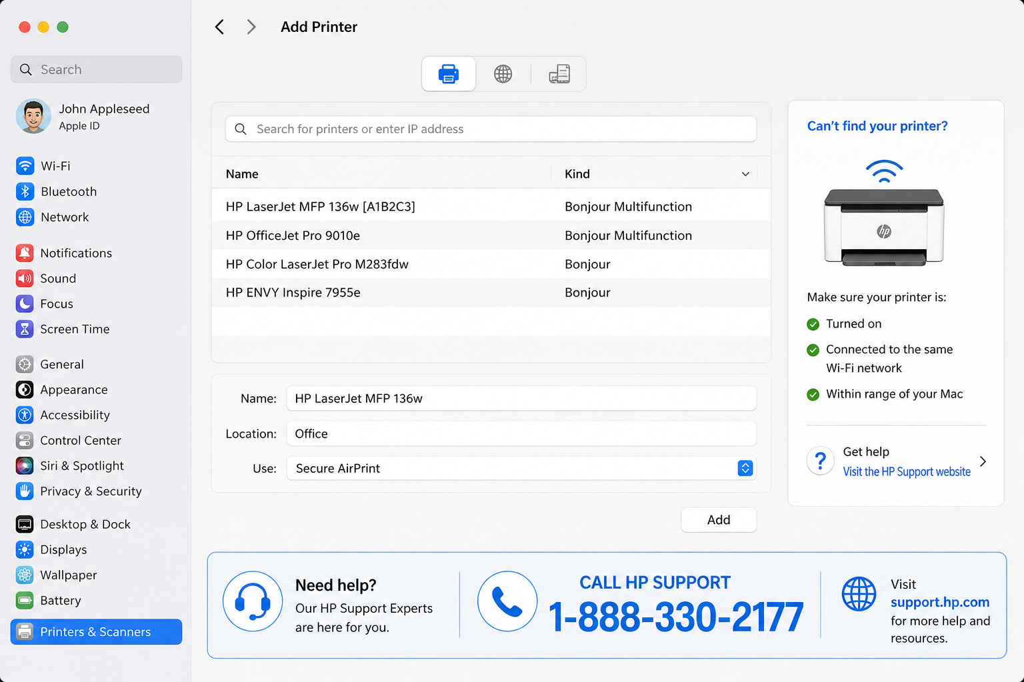The image size is (1024, 682).
Task: Switch to the IP globe tab
Action: (503, 74)
